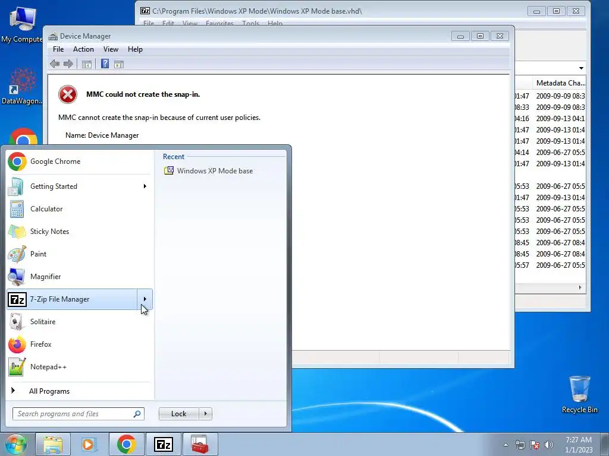Open Windows Media Player from taskbar

(89, 444)
